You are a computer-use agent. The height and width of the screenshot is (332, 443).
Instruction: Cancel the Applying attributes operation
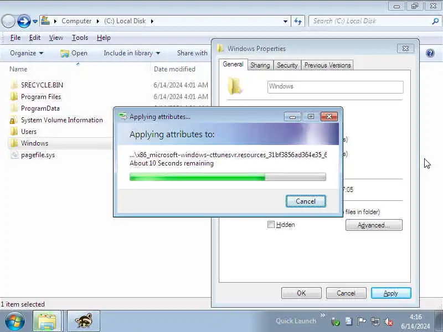306,201
